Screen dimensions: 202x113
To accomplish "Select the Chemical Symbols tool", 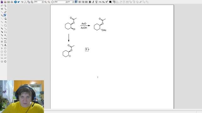I will click(5, 35).
